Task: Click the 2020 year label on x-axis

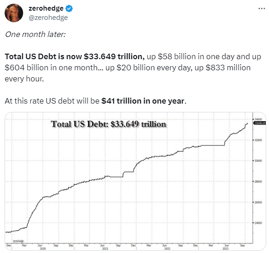Action: tap(43, 248)
